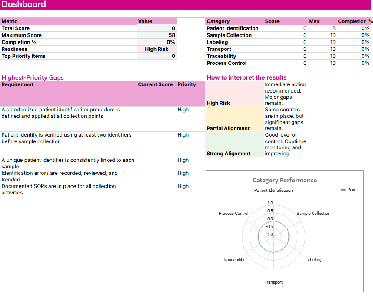Image resolution: width=373 pixels, height=298 pixels.
Task: Click the Patient Identification radar axis label
Action: (x=273, y=191)
